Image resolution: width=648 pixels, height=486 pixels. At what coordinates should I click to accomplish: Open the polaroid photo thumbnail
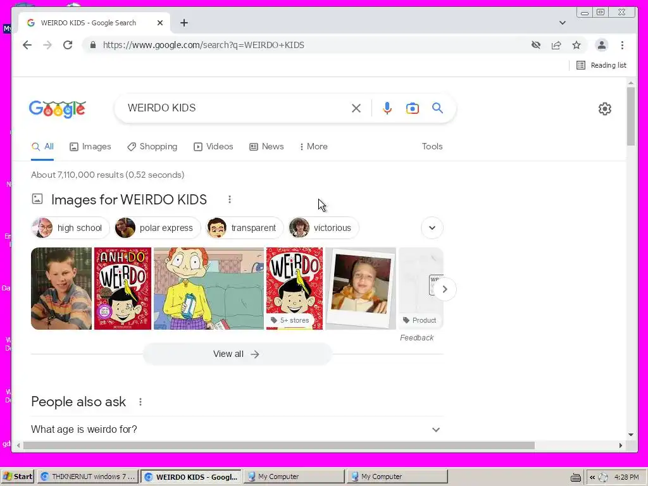click(361, 289)
